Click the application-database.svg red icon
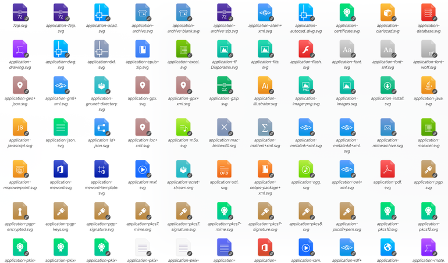 [x=428, y=12]
